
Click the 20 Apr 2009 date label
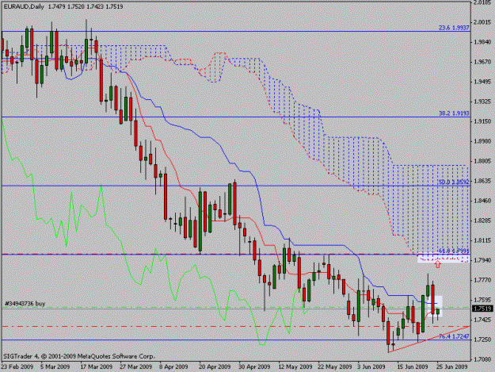215,367
